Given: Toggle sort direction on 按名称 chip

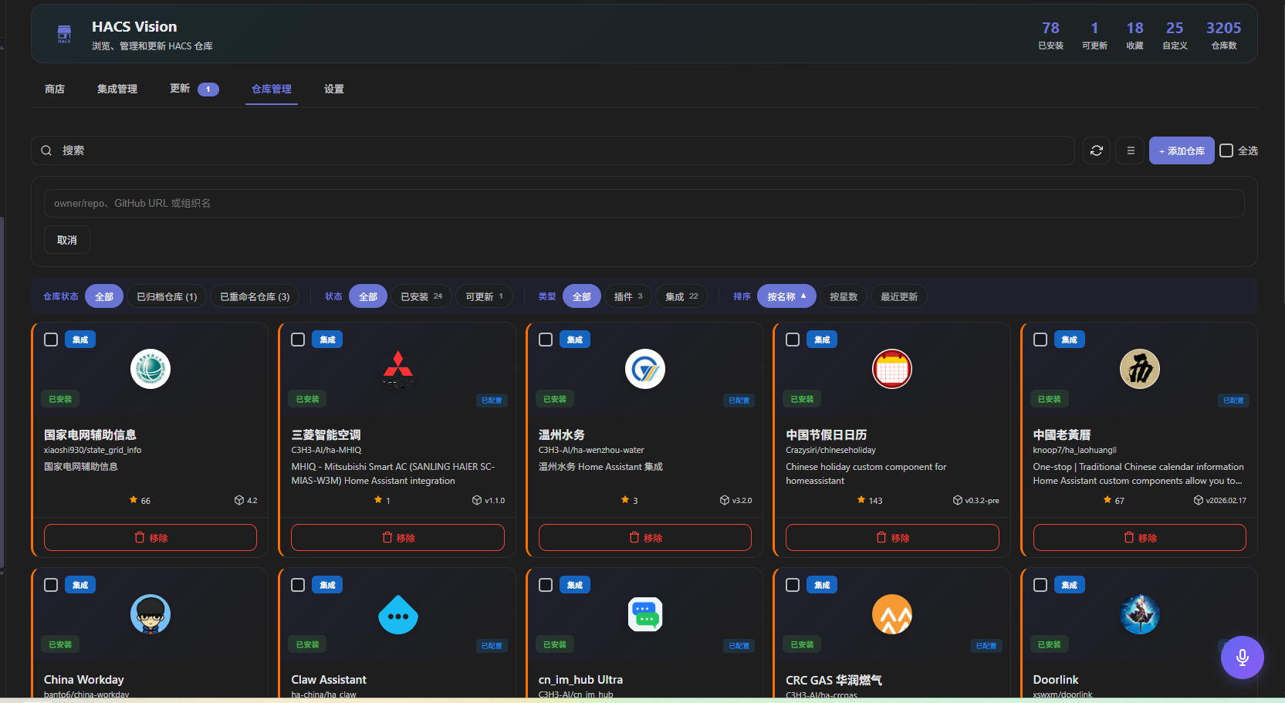Looking at the screenshot, I should pos(786,296).
